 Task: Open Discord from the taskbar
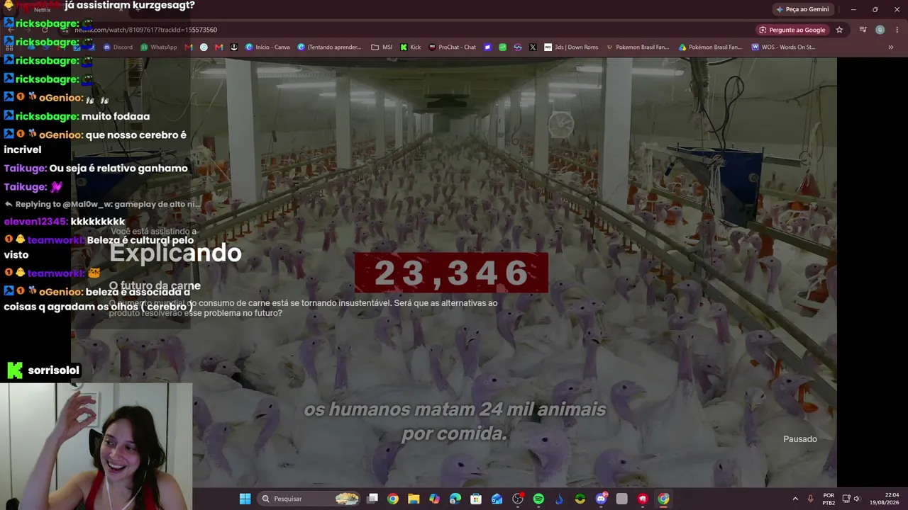[601, 499]
